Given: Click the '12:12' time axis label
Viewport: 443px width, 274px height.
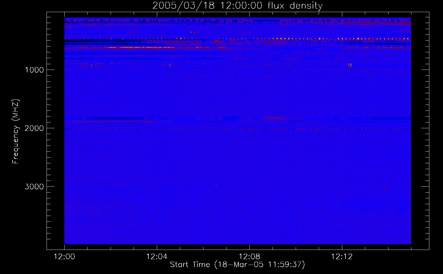Looking at the screenshot, I should [342, 257].
